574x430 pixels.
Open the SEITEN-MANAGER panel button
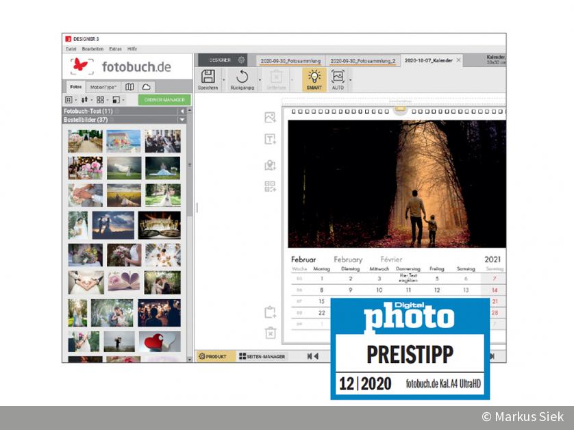(x=262, y=357)
